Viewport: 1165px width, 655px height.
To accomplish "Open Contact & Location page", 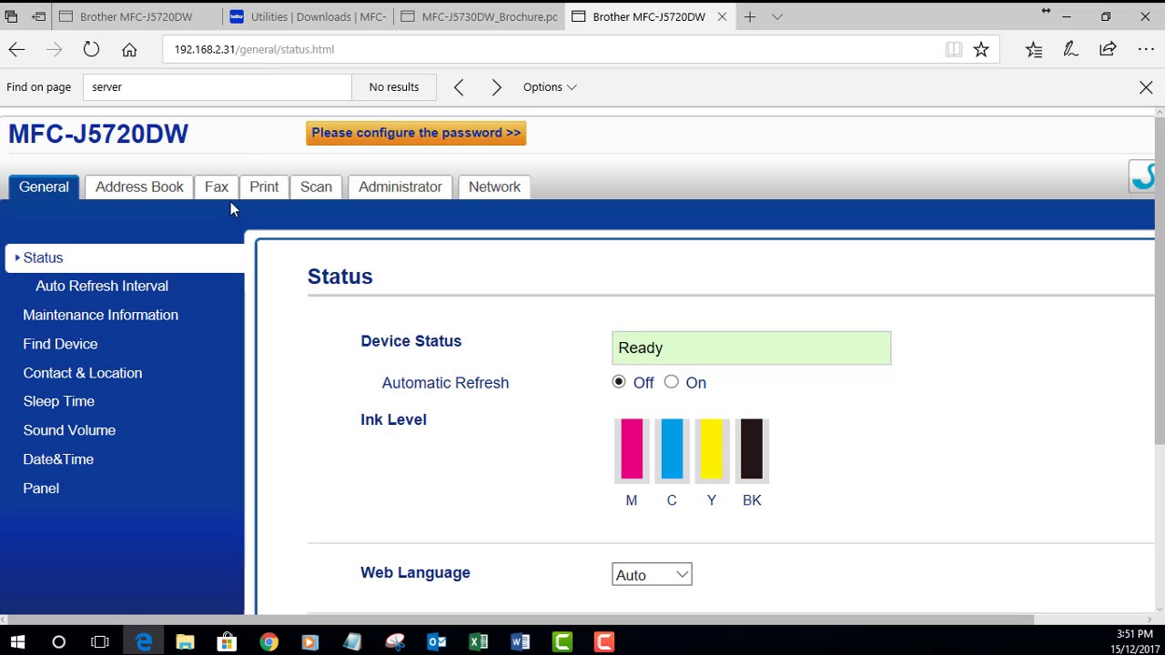I will tap(82, 373).
